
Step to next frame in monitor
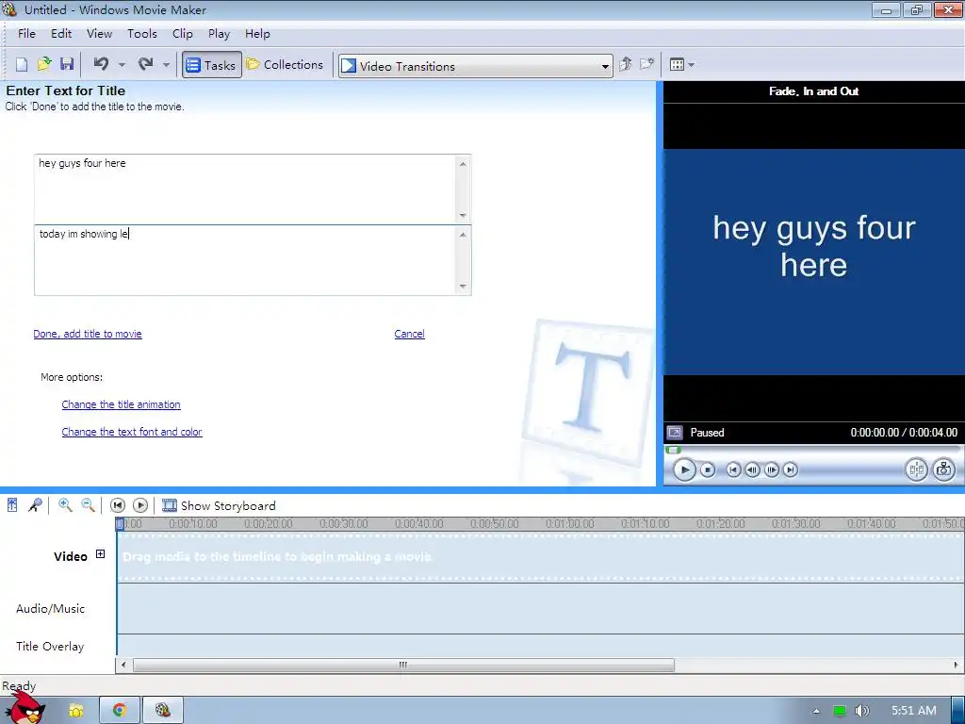coord(771,469)
